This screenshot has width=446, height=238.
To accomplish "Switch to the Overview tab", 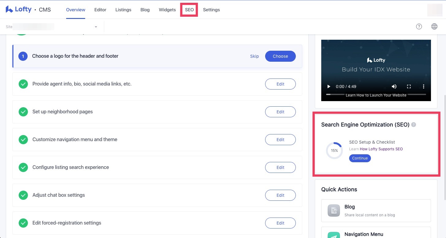I will click(76, 10).
